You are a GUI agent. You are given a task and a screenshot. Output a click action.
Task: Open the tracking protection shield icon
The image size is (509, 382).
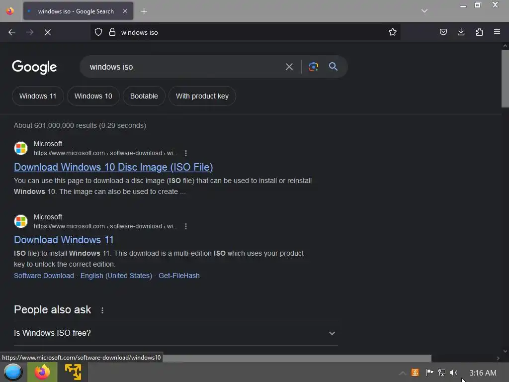click(x=98, y=32)
